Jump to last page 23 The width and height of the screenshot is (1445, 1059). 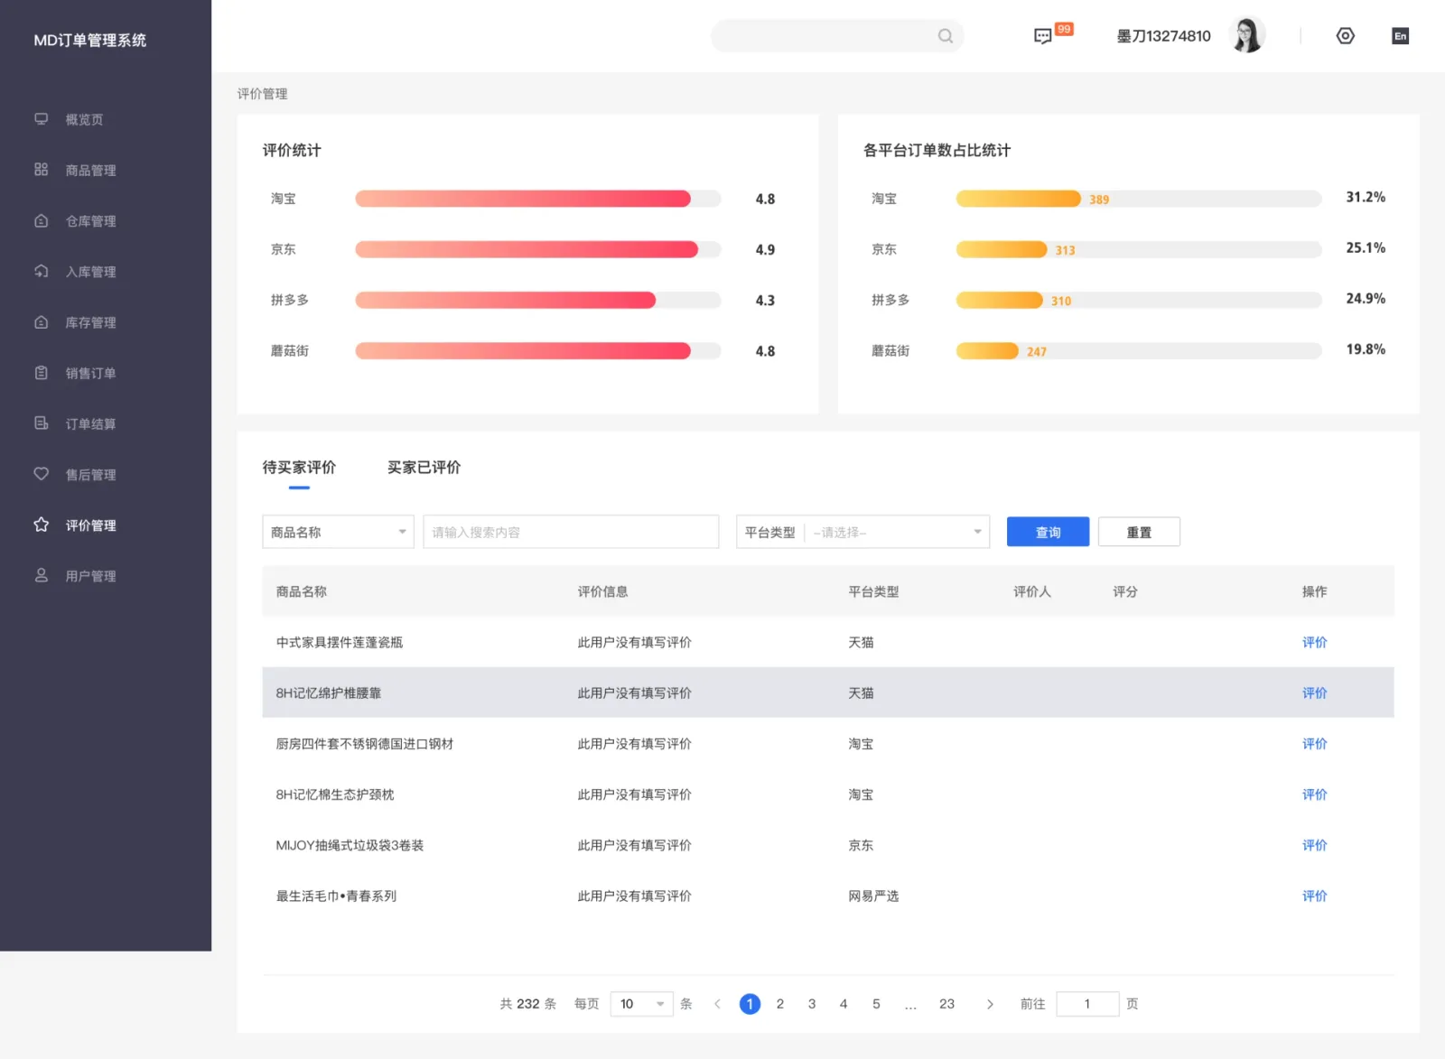pos(946,1004)
